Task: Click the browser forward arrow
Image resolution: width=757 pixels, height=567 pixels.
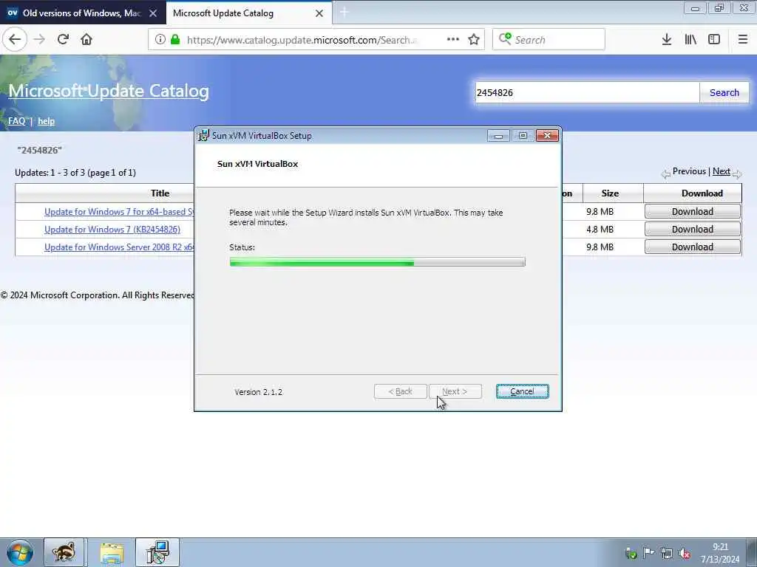Action: coord(40,40)
